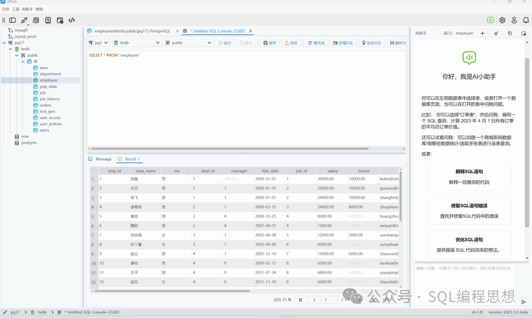Close the employee@hrdb table tab

click(177, 31)
